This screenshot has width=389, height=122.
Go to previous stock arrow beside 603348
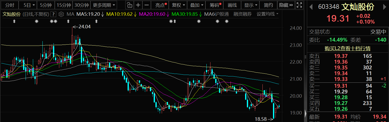[x=311, y=7]
